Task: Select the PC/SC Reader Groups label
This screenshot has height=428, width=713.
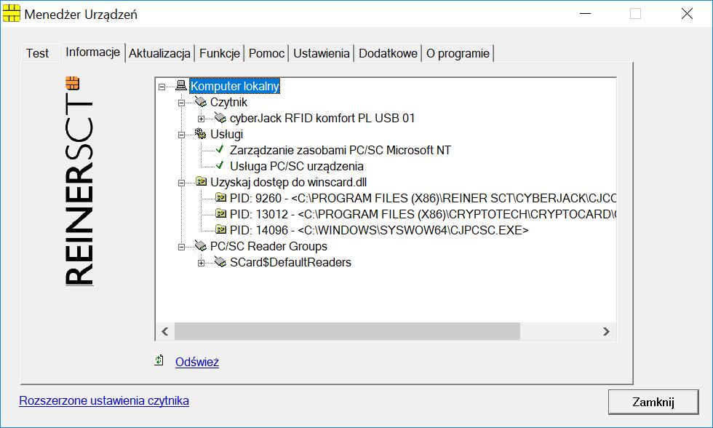Action: tap(268, 247)
